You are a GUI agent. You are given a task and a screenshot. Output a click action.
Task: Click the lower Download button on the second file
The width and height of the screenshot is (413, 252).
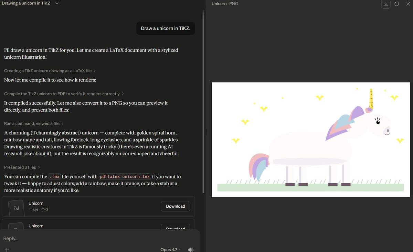[176, 229]
